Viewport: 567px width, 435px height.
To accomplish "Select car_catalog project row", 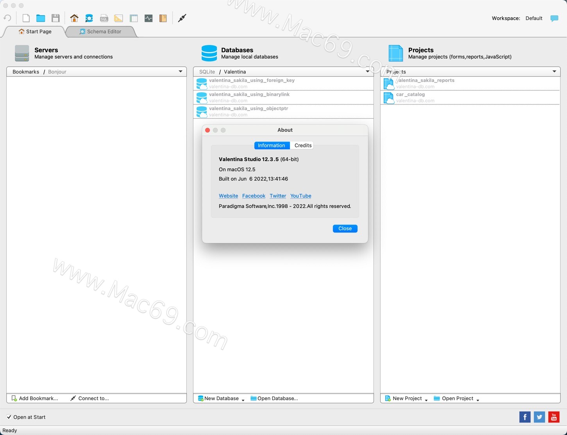I will pyautogui.click(x=470, y=98).
